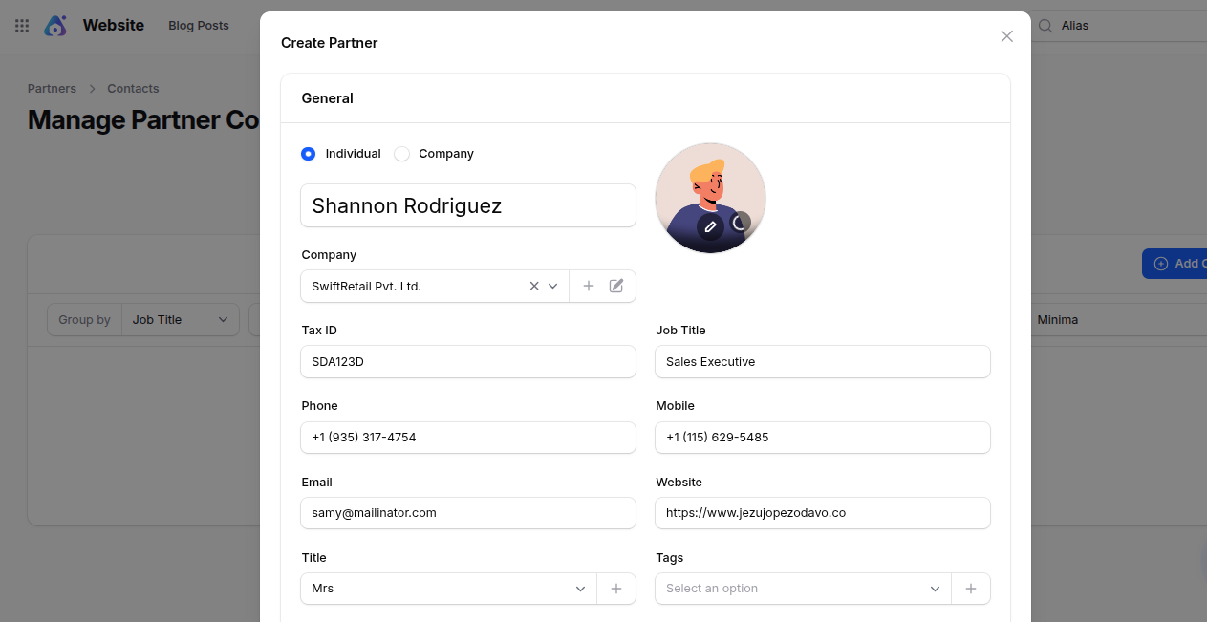
Task: Expand the Company selection dropdown
Action: point(553,285)
